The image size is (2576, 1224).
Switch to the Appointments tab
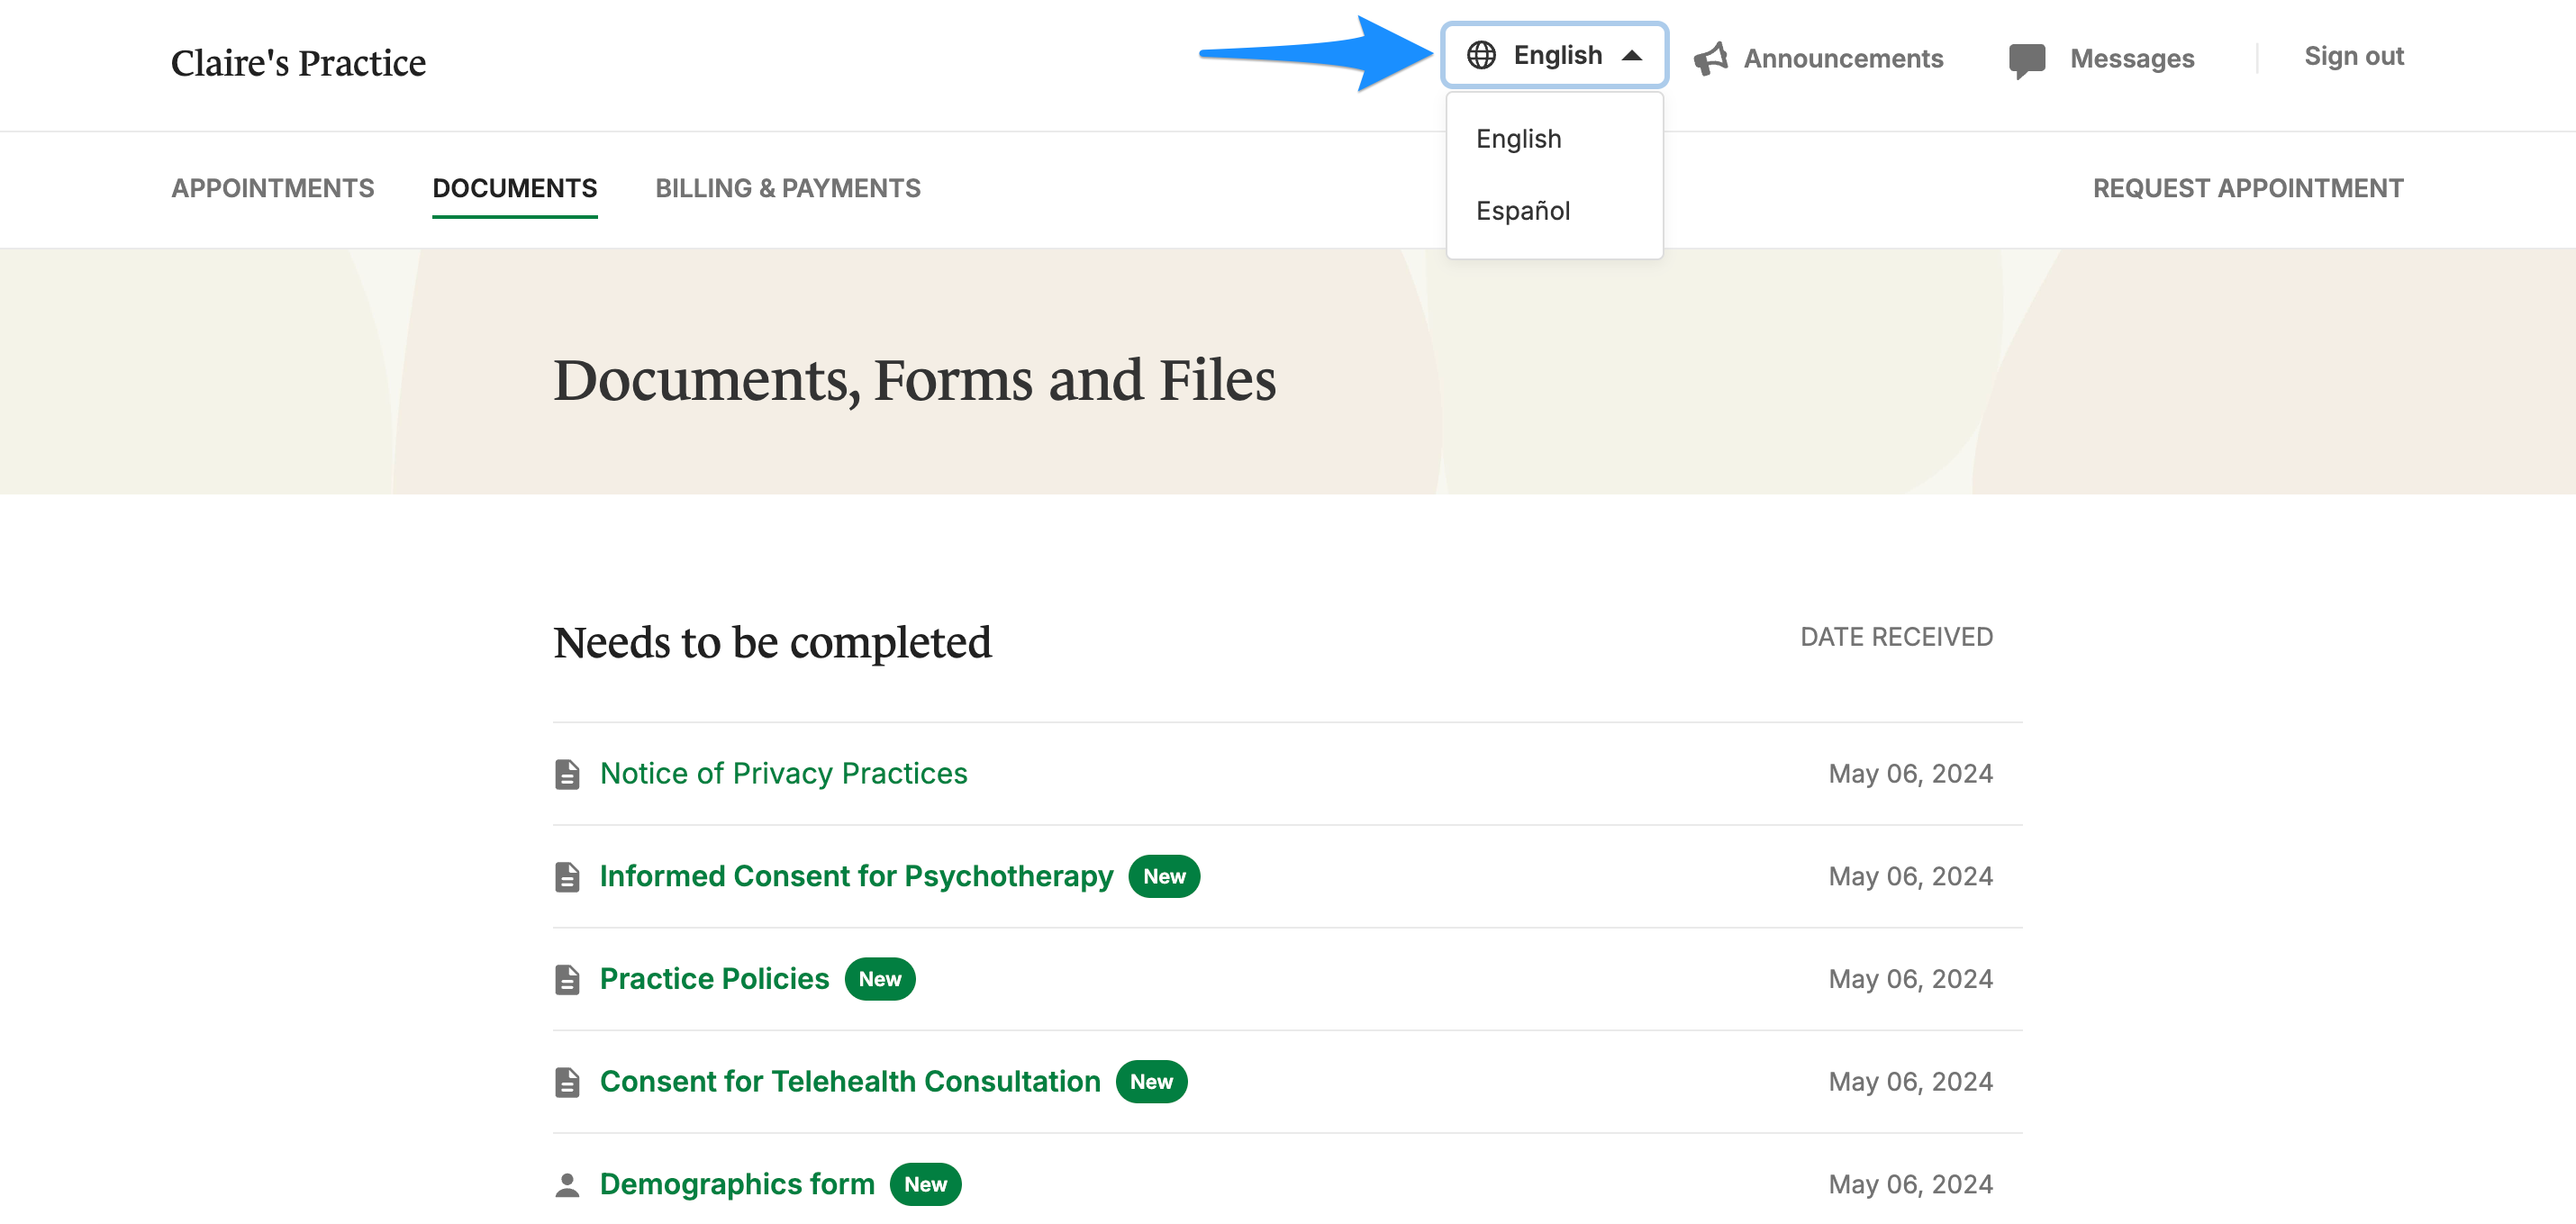(272, 188)
